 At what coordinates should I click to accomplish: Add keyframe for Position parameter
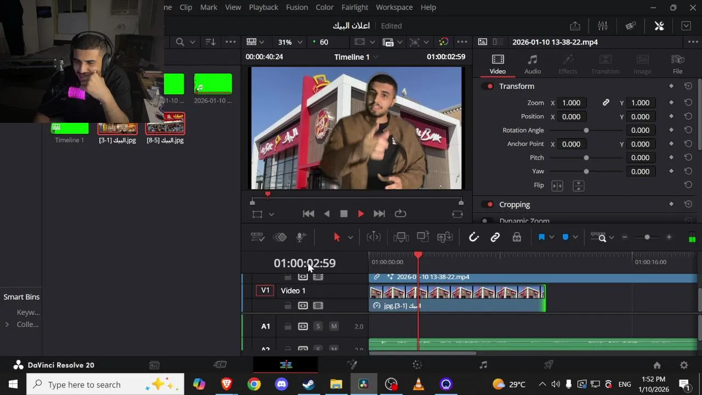tap(671, 116)
